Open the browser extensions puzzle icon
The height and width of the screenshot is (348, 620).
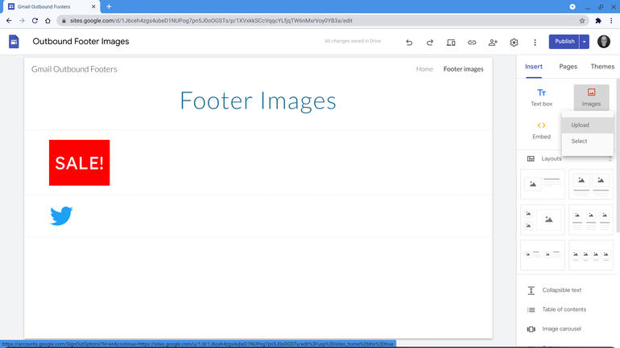598,21
